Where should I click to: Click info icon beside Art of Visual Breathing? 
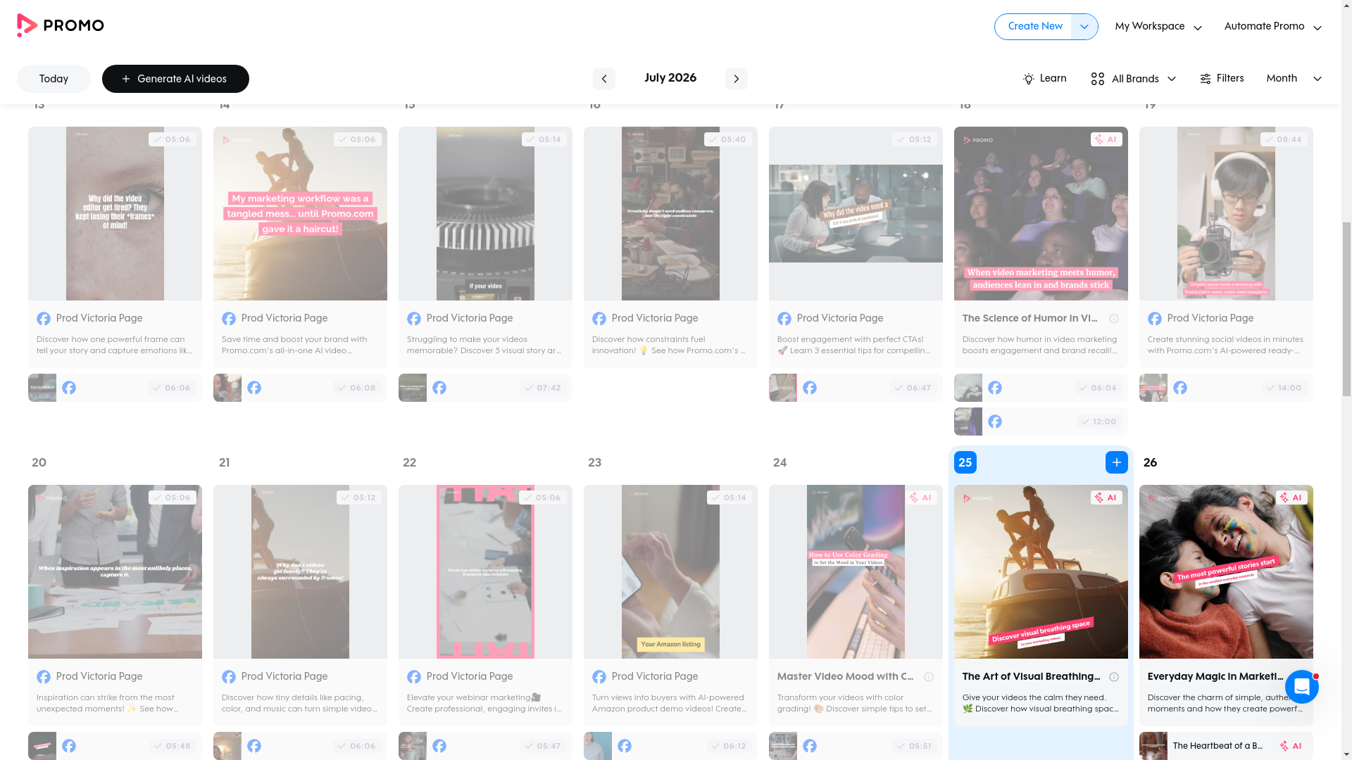point(1114,677)
